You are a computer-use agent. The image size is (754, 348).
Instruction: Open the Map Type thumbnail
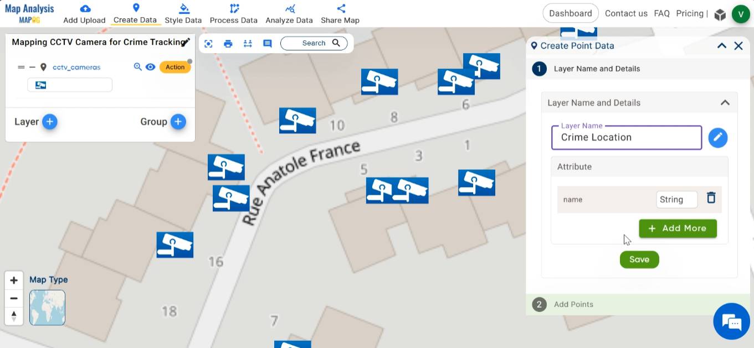pyautogui.click(x=47, y=308)
